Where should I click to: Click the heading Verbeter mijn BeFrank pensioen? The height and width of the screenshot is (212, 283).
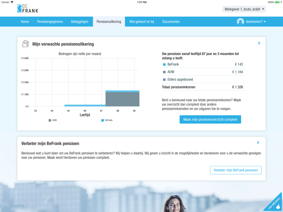tap(50, 143)
